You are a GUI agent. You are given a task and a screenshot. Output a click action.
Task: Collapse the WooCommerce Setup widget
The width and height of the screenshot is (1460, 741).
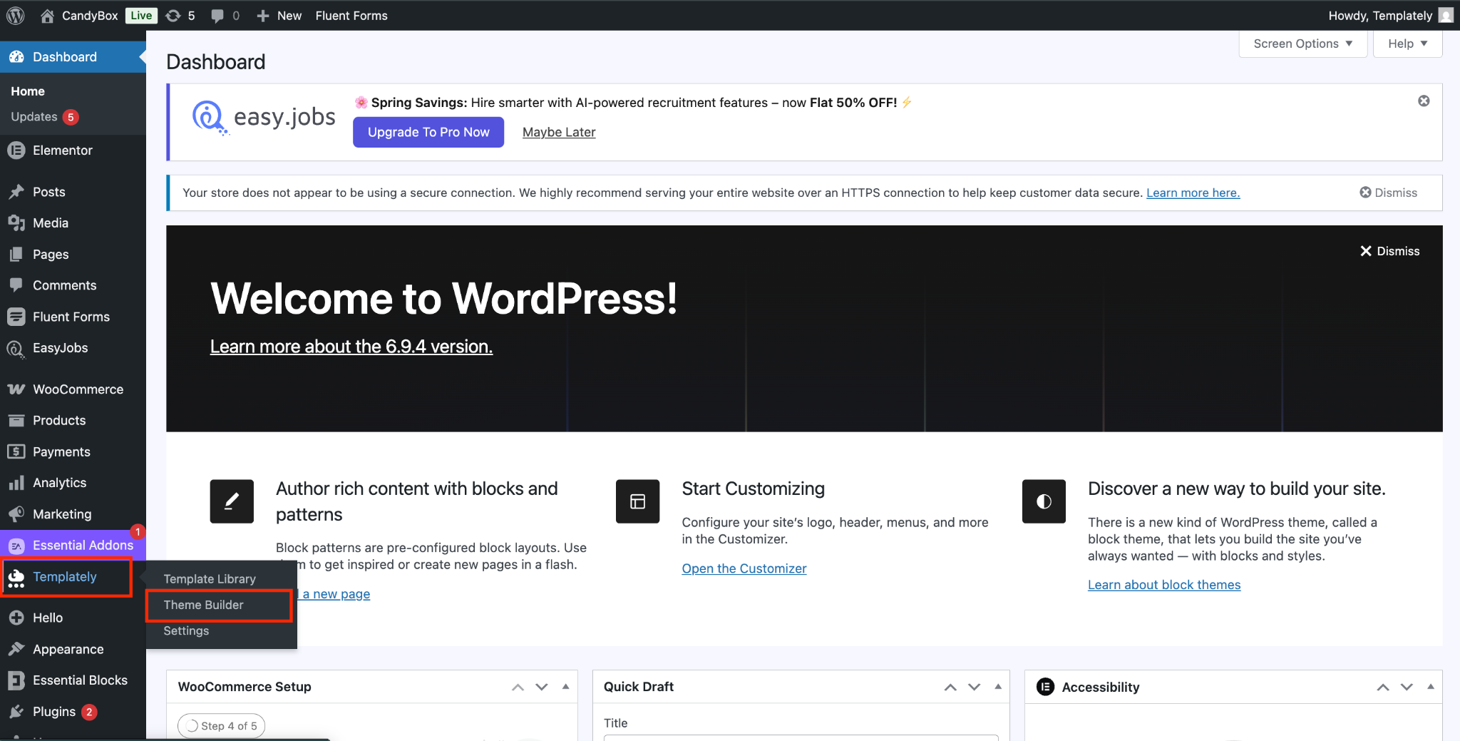pos(565,687)
